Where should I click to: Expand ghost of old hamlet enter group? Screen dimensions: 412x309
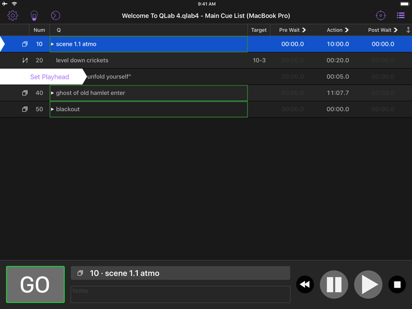pyautogui.click(x=53, y=93)
